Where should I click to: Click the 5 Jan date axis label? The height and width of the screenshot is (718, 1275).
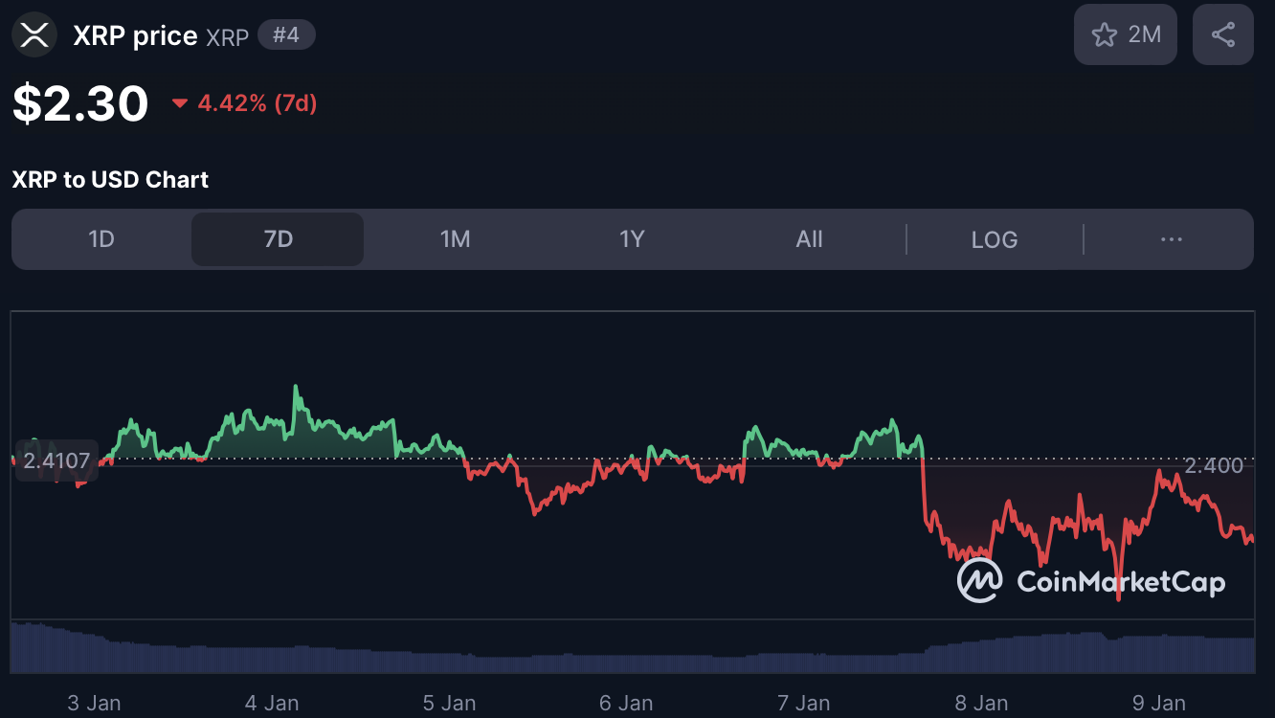[x=449, y=703]
